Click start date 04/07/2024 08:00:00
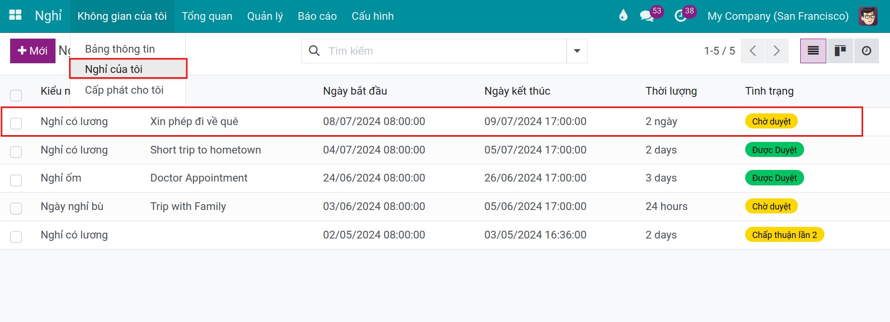Viewport: 890px width, 322px height. point(374,150)
